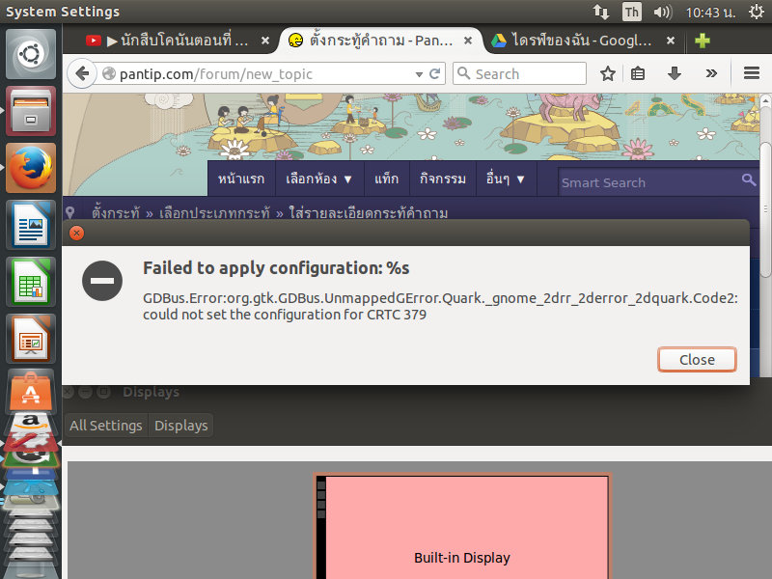Screen dimensions: 772x579
Task: Reload the page with the refresh icon
Action: [435, 74]
